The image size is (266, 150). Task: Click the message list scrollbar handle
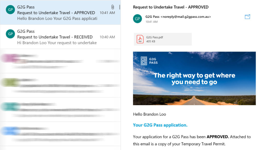click(x=119, y=7)
